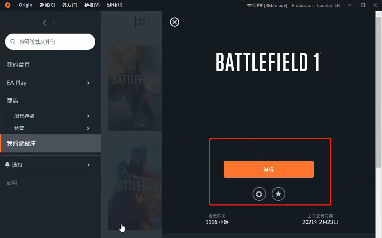This screenshot has height=238, width=382.
Task: Click the 2021年2月23日 last played date
Action: pos(320,222)
